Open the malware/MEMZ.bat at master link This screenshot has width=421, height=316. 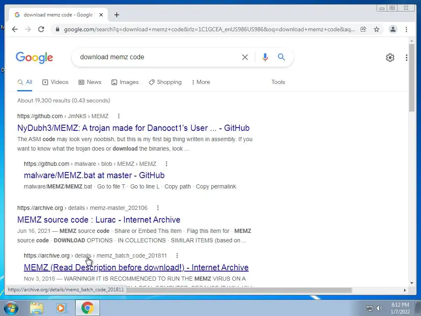coord(94,175)
